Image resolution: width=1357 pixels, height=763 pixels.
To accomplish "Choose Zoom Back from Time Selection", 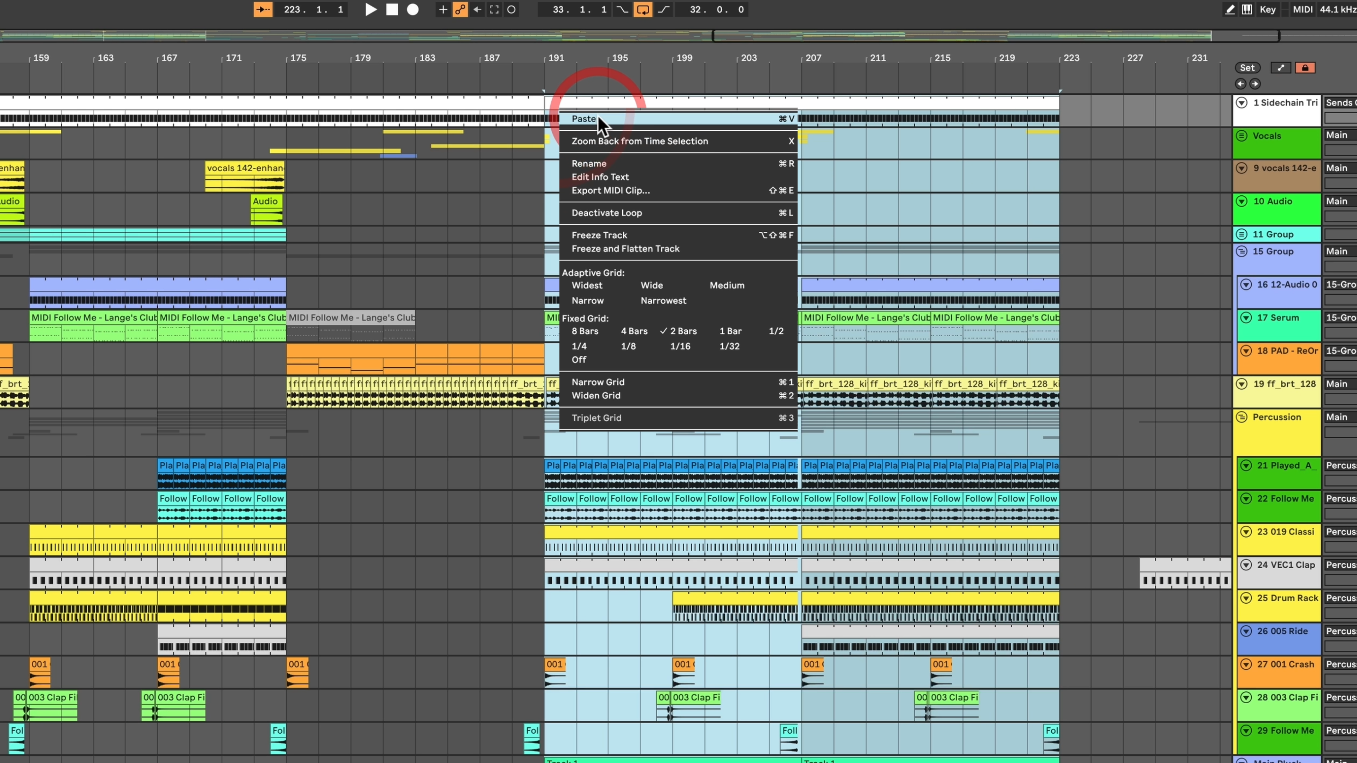I will click(x=678, y=141).
